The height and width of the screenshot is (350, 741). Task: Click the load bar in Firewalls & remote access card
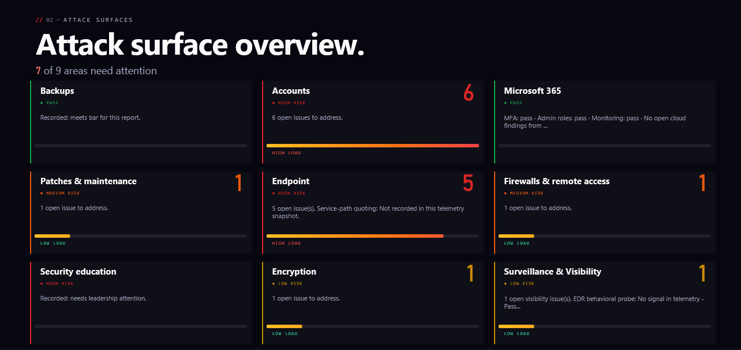click(x=605, y=236)
